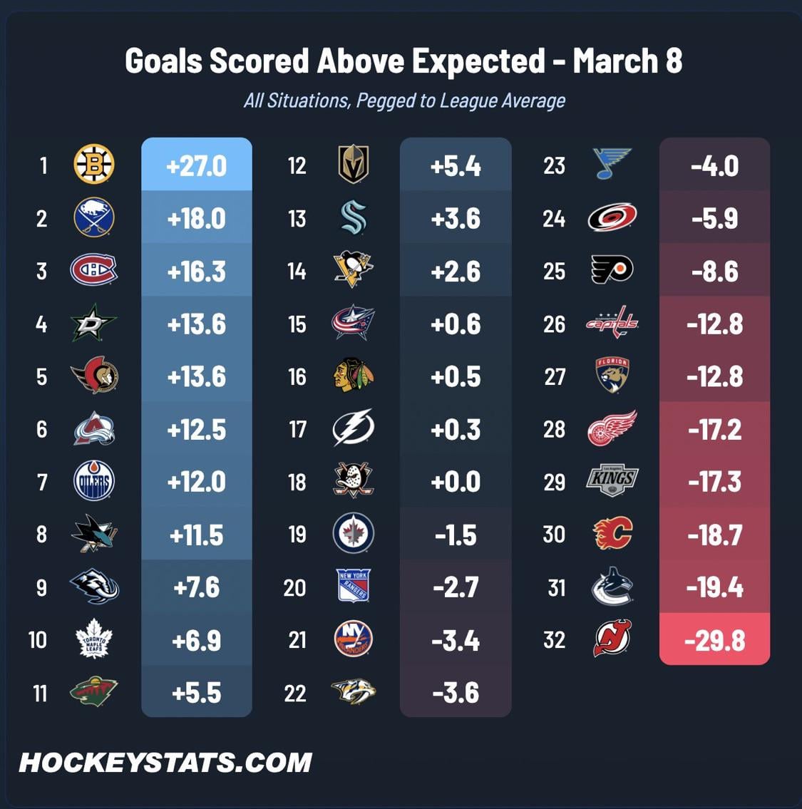802x809 pixels.
Task: Select the -29.8 red value cell
Action: click(x=714, y=639)
